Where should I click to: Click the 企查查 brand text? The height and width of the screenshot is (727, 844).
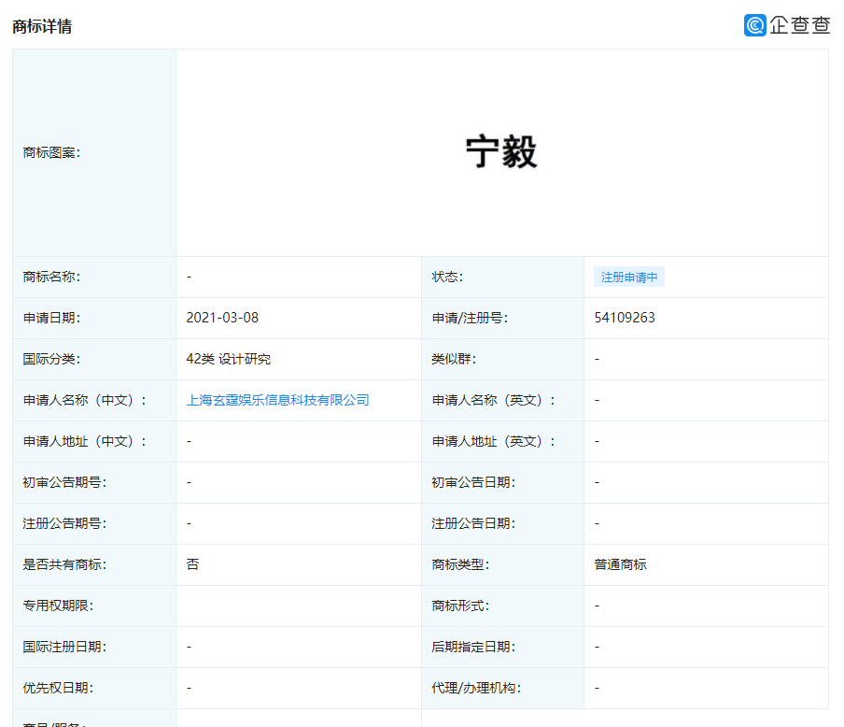coord(800,25)
